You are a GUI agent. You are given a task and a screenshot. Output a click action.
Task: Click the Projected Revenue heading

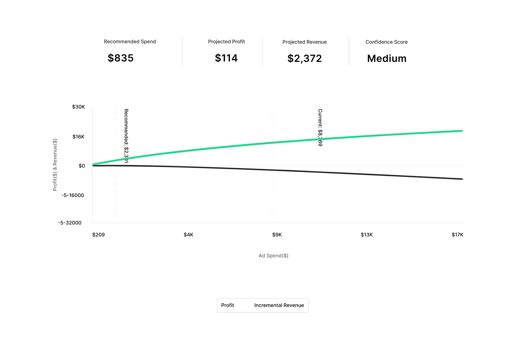(x=304, y=42)
